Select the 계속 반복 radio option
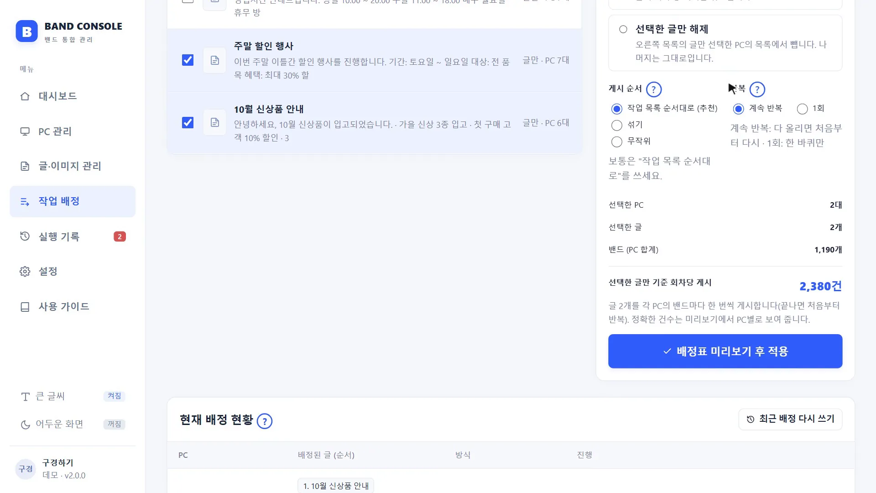The height and width of the screenshot is (493, 876). (x=738, y=109)
